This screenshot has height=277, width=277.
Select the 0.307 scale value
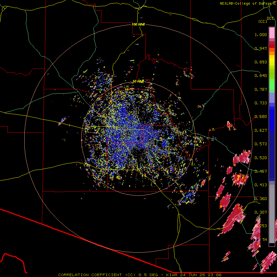[261, 212]
